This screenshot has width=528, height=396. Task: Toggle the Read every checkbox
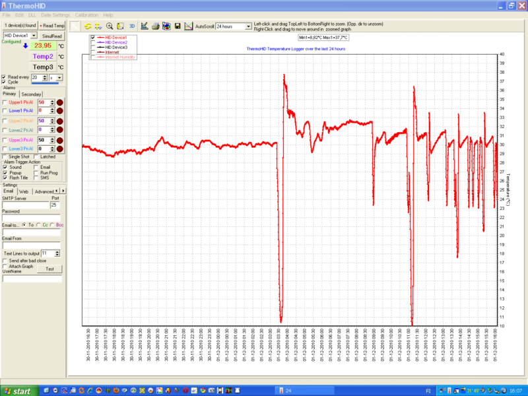[4, 77]
